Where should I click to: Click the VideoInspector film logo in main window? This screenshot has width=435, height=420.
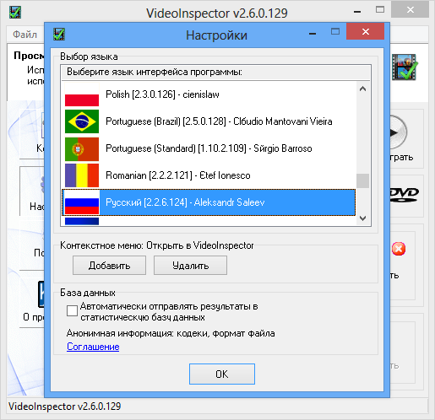pyautogui.click(x=405, y=67)
